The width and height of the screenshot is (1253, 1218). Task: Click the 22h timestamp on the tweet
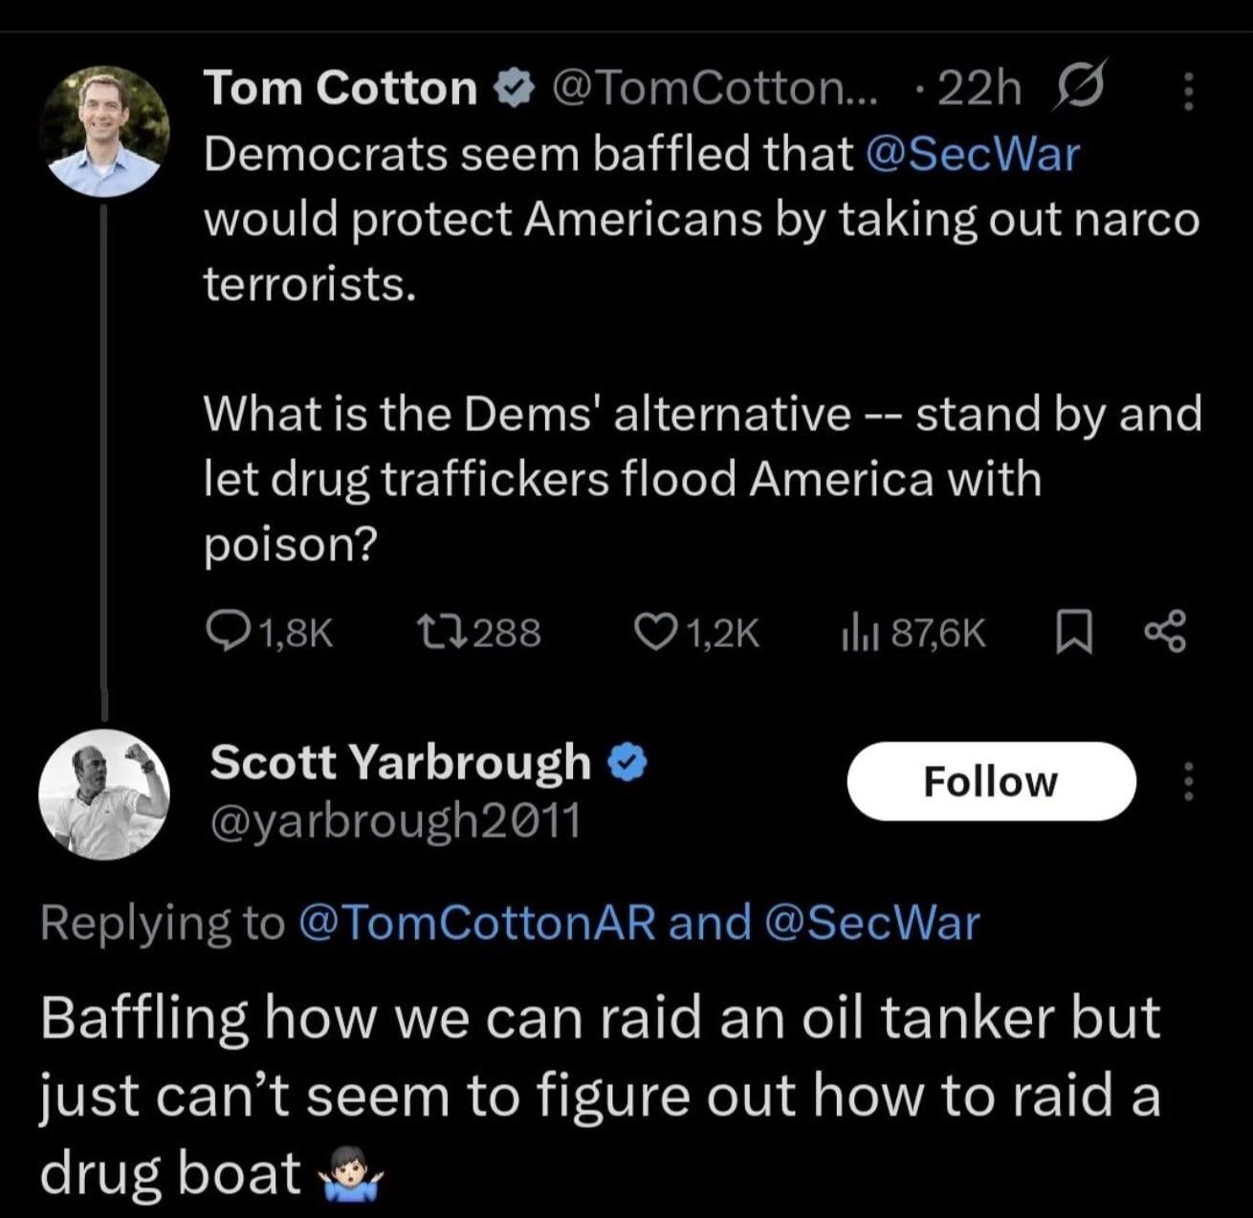pos(980,88)
